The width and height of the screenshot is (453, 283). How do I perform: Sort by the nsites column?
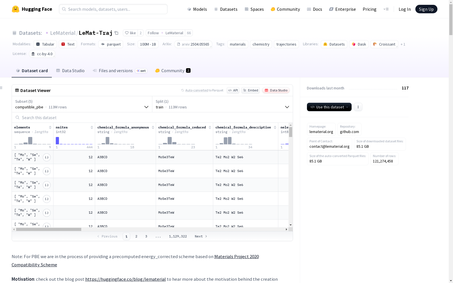coord(92,127)
